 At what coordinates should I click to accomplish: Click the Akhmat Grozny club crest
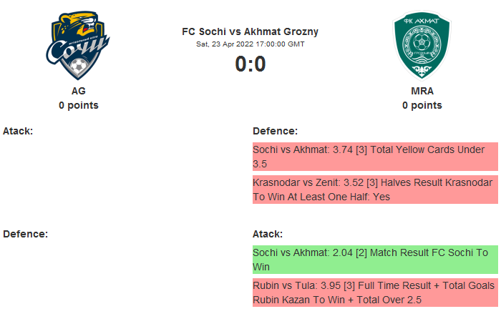click(x=422, y=46)
